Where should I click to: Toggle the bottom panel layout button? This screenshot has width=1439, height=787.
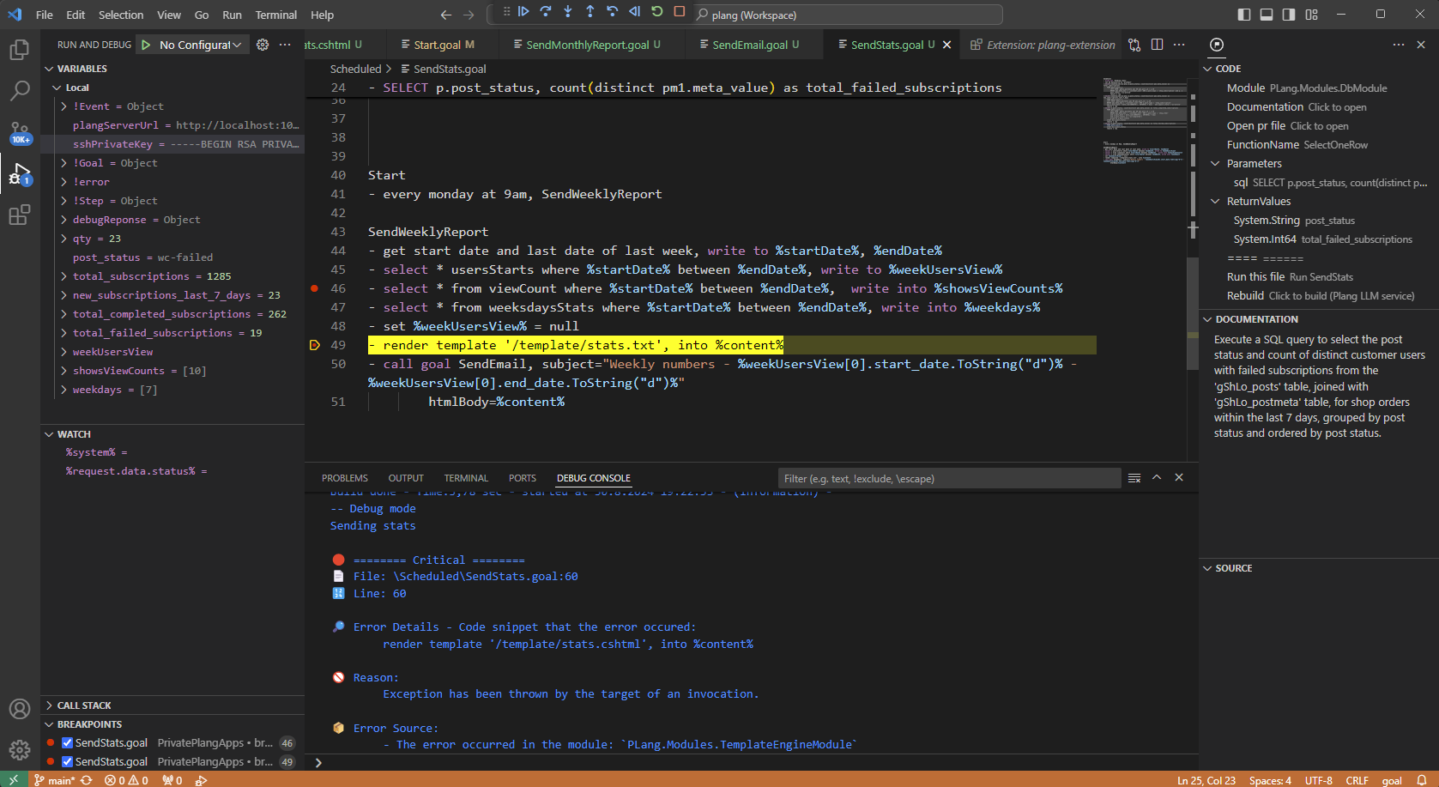(x=1267, y=15)
